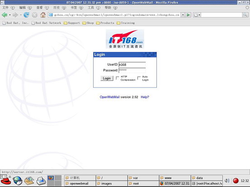The image size is (250, 187).
Task: Go back with the green back arrow
Action: pyautogui.click(x=5, y=15)
